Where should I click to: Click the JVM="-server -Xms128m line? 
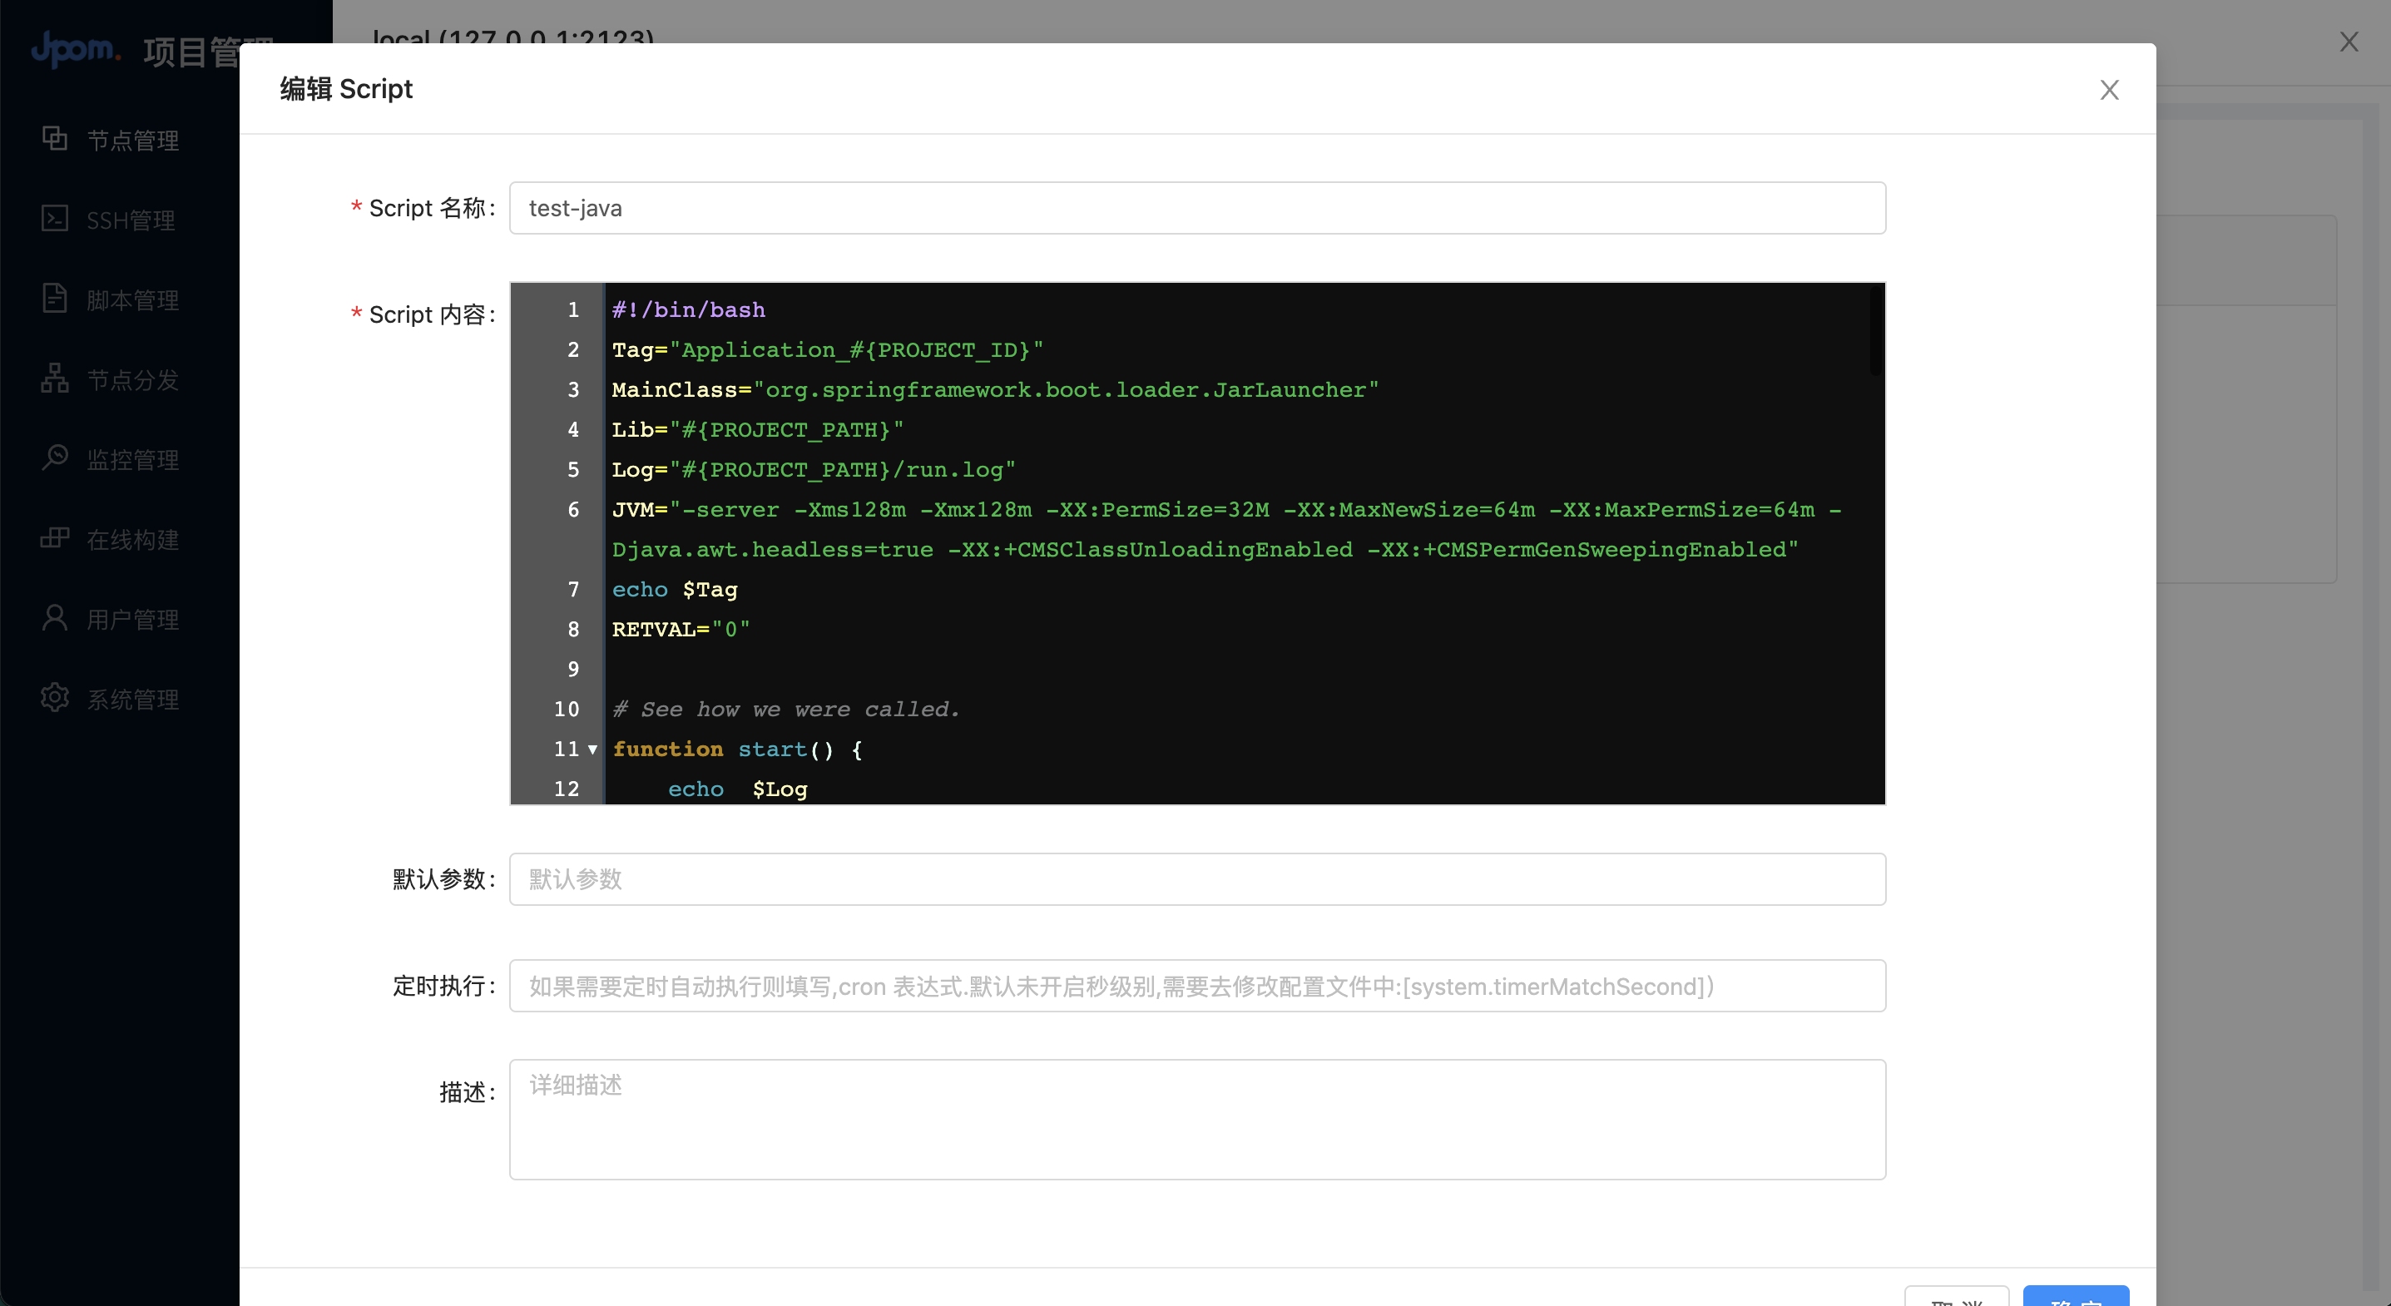pos(1227,510)
